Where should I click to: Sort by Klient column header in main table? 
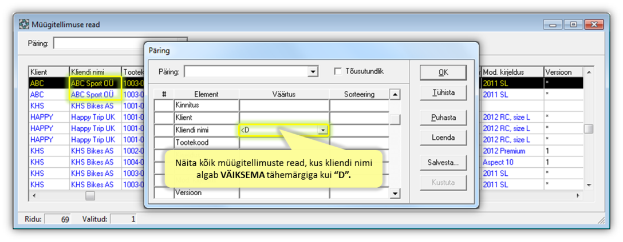click(49, 72)
